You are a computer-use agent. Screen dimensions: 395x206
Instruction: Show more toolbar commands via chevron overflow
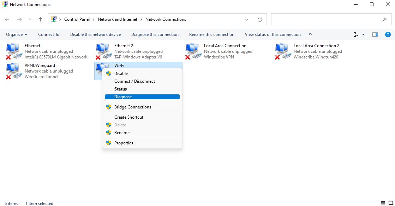click(x=310, y=35)
